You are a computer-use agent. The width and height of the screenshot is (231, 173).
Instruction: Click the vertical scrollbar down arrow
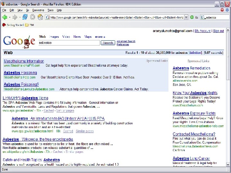pos(228,164)
